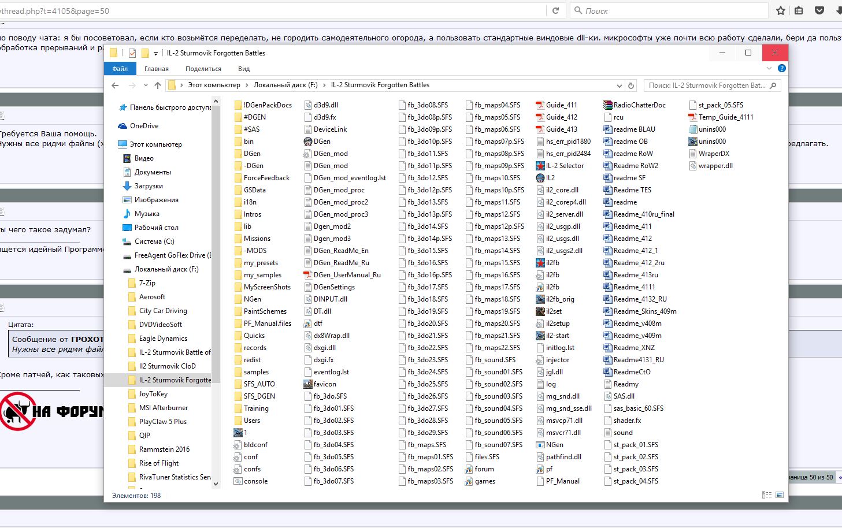The width and height of the screenshot is (842, 528).
Task: Click the browser bookmark star icon
Action: (x=781, y=10)
